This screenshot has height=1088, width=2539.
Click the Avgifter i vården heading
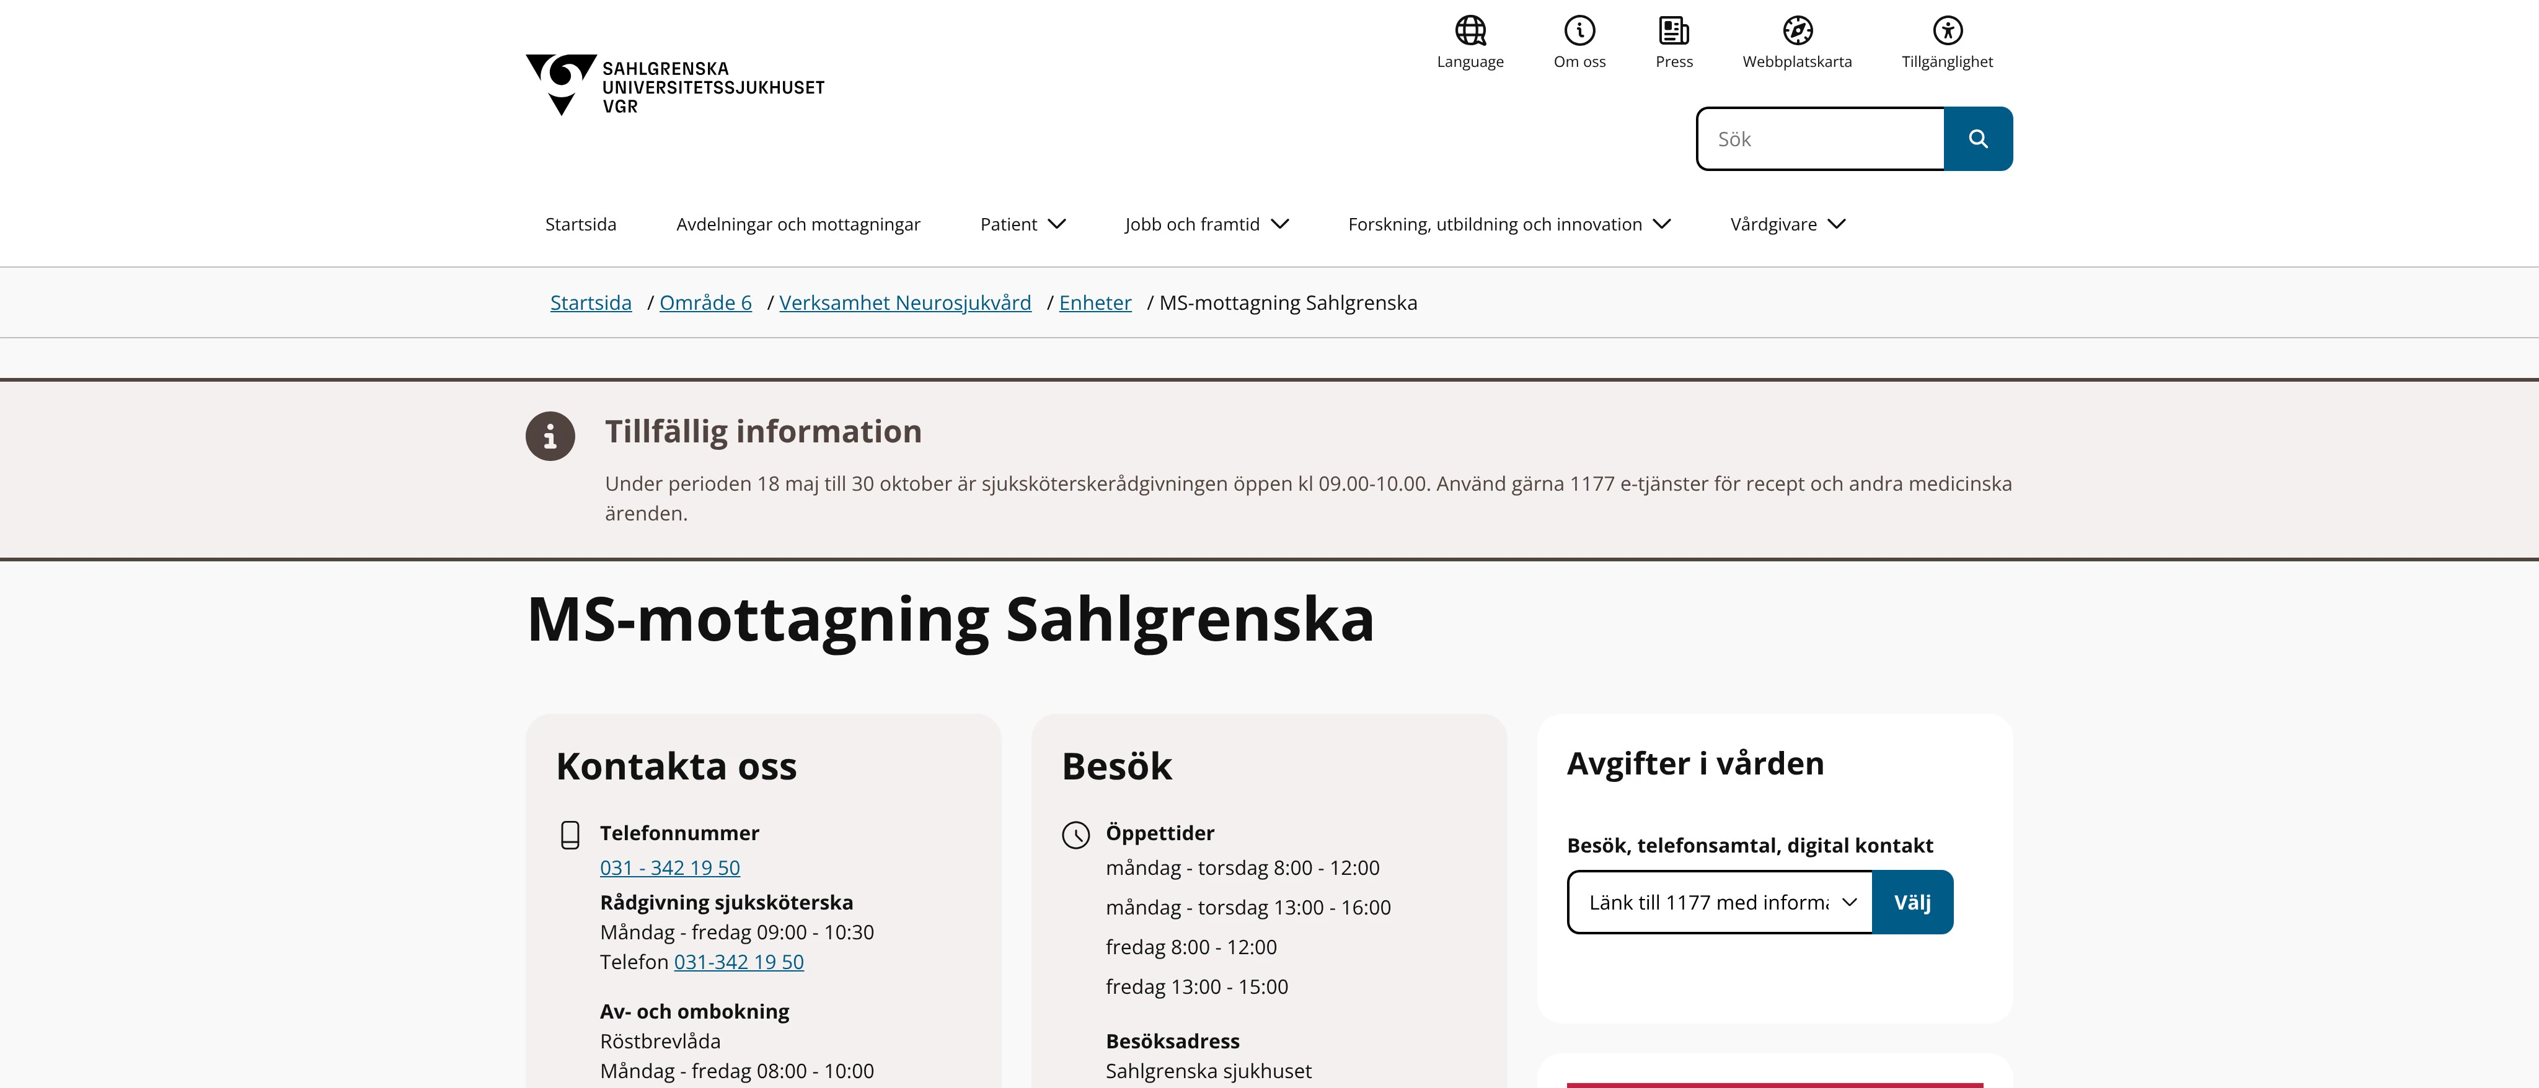(x=1695, y=763)
